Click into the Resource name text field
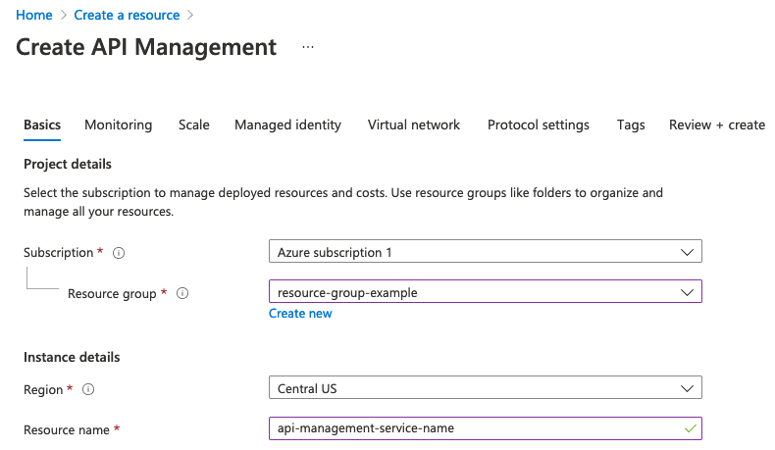 point(471,428)
